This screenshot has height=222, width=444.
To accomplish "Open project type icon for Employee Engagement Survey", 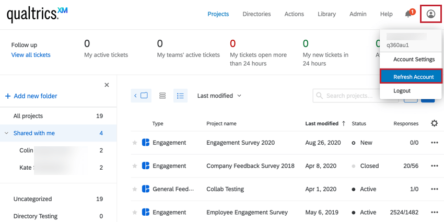I will [146, 212].
